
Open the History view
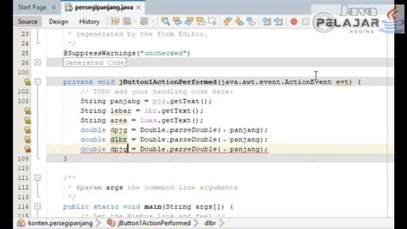click(x=89, y=22)
